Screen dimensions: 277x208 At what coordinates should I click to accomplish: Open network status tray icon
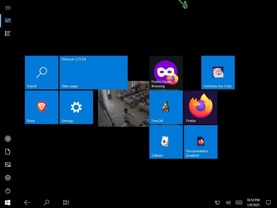click(217, 203)
